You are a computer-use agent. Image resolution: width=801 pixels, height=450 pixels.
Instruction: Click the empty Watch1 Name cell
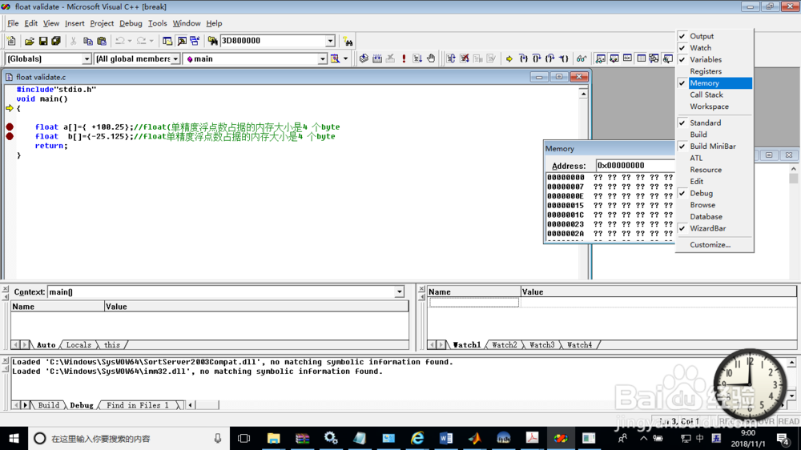click(x=474, y=303)
